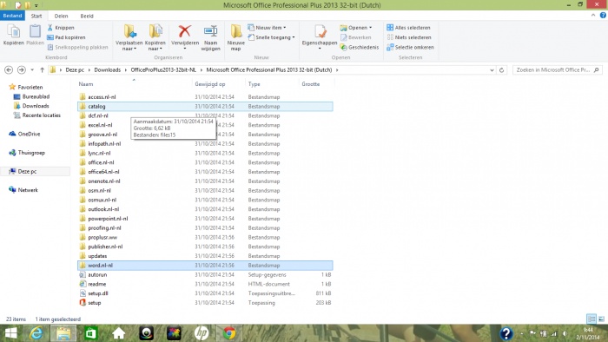The width and height of the screenshot is (608, 342).
Task: Open Nieuw item dropdown
Action: (267, 28)
